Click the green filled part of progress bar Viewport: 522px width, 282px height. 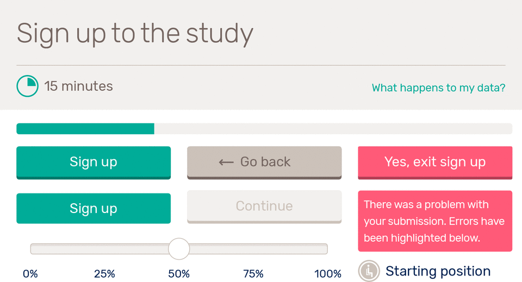coord(85,129)
